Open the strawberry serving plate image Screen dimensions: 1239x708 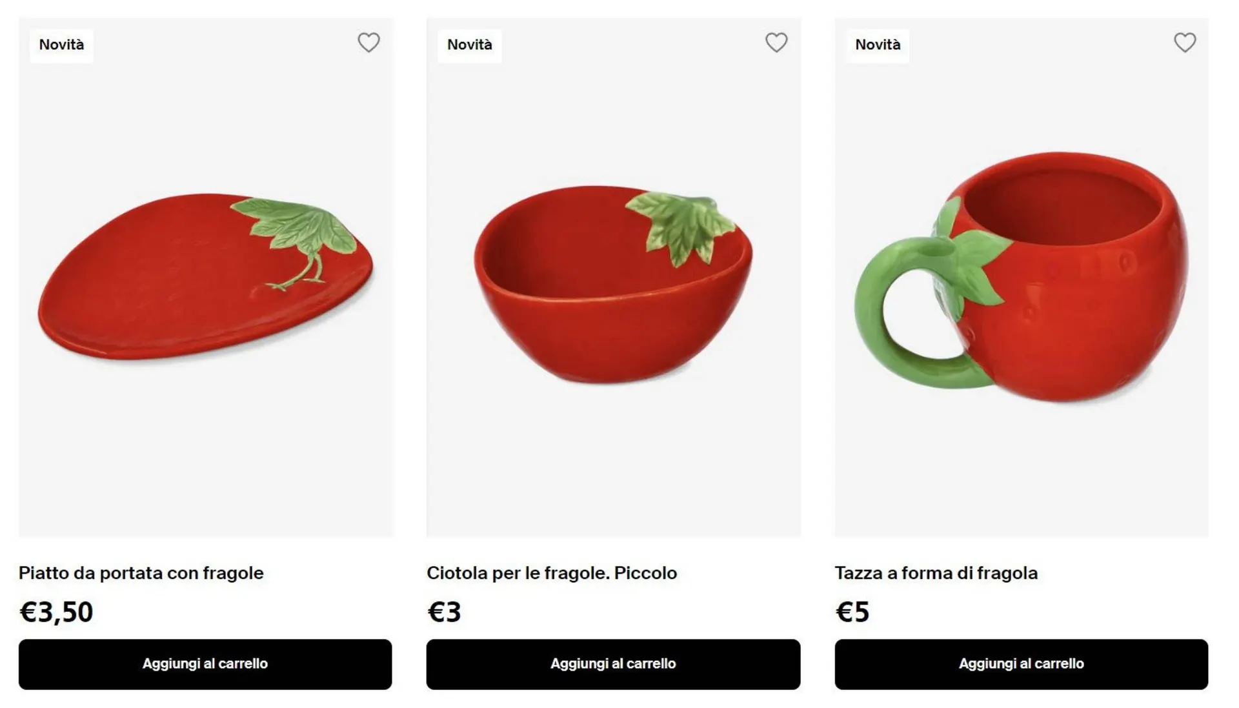[205, 277]
